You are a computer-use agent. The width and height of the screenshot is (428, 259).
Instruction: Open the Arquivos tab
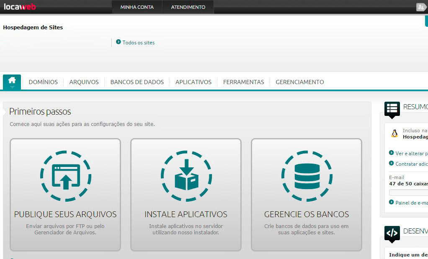[84, 82]
